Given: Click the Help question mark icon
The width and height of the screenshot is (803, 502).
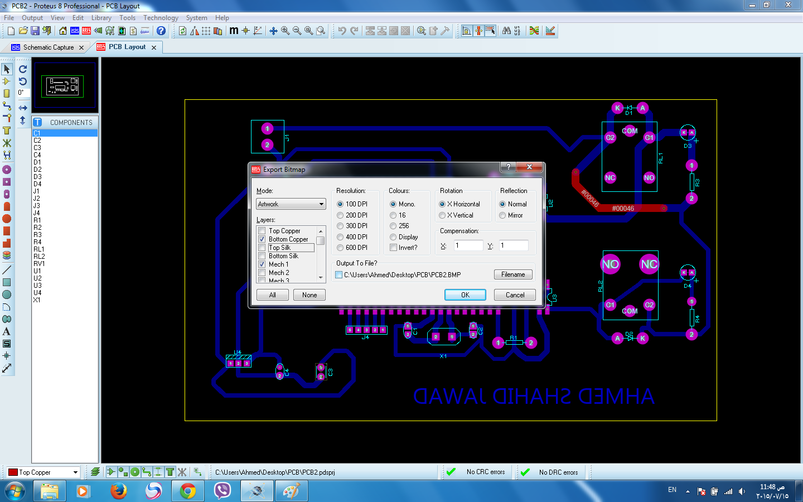Looking at the screenshot, I should [x=161, y=31].
